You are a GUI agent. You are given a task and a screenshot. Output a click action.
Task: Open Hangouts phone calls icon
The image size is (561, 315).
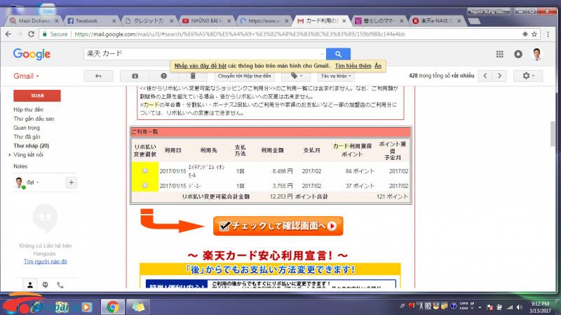60,285
